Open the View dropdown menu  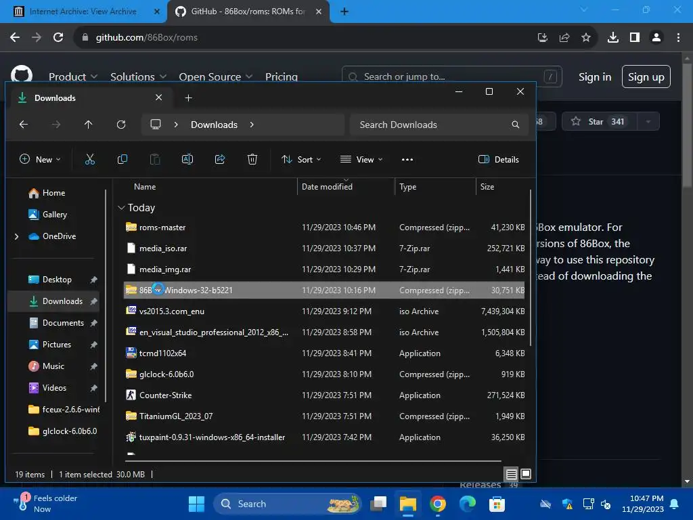pyautogui.click(x=361, y=160)
